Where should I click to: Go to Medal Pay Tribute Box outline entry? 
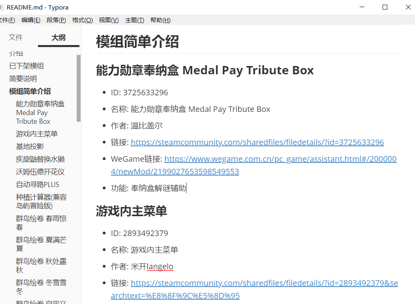40,113
